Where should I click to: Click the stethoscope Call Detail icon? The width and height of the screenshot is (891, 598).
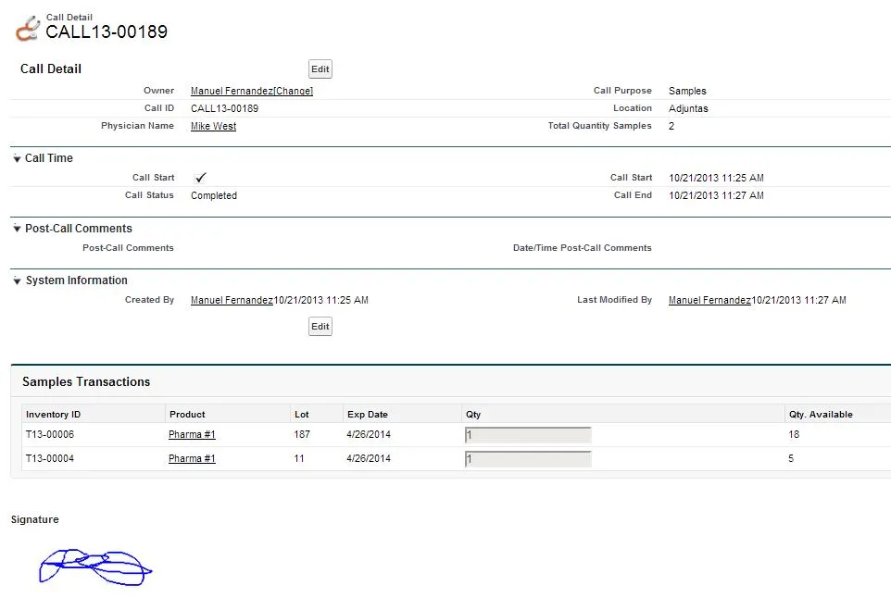click(x=27, y=29)
